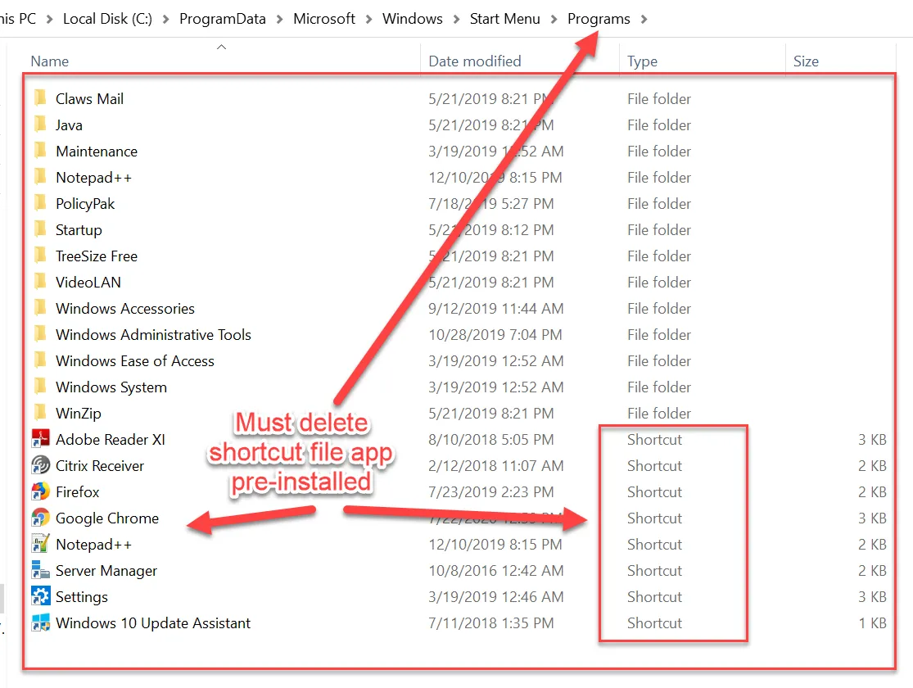
Task: Sort by the Date modified column header
Action: coord(475,61)
